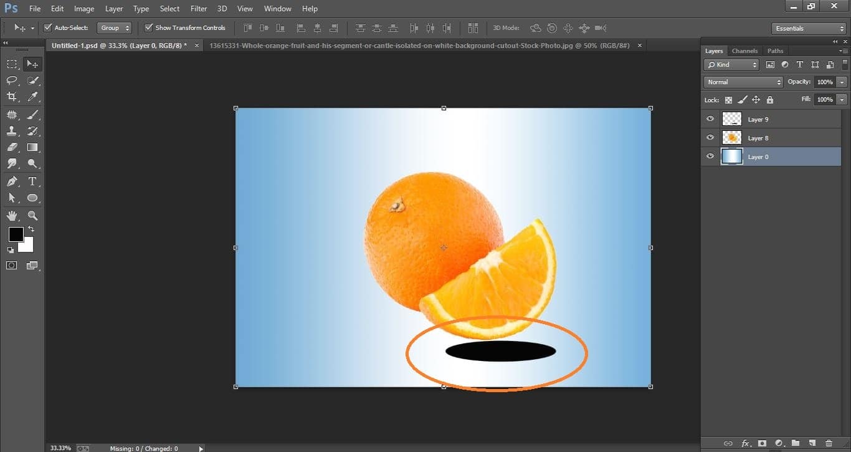Select the Horizontal Type tool
Screen dimensions: 851x452
[32, 180]
